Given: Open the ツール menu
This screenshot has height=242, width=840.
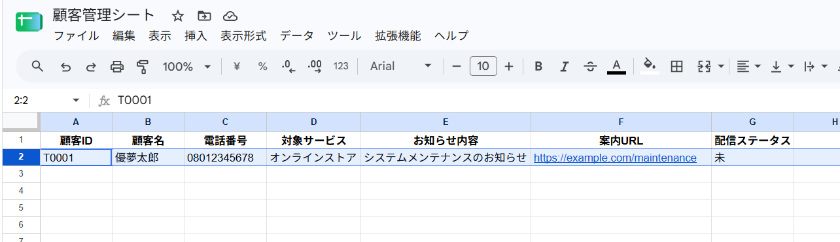Looking at the screenshot, I should coord(344,36).
